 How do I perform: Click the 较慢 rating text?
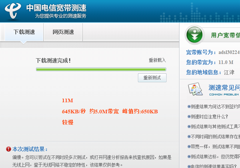[x=68, y=122]
